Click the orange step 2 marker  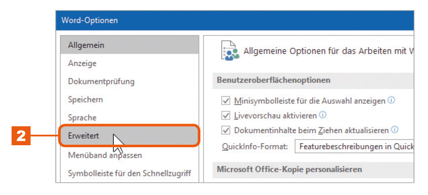click(x=21, y=136)
